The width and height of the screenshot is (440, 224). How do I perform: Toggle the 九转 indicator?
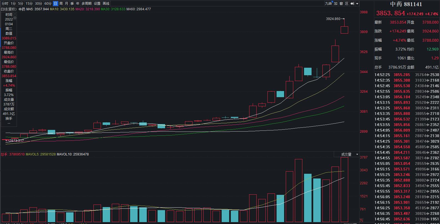(328, 4)
